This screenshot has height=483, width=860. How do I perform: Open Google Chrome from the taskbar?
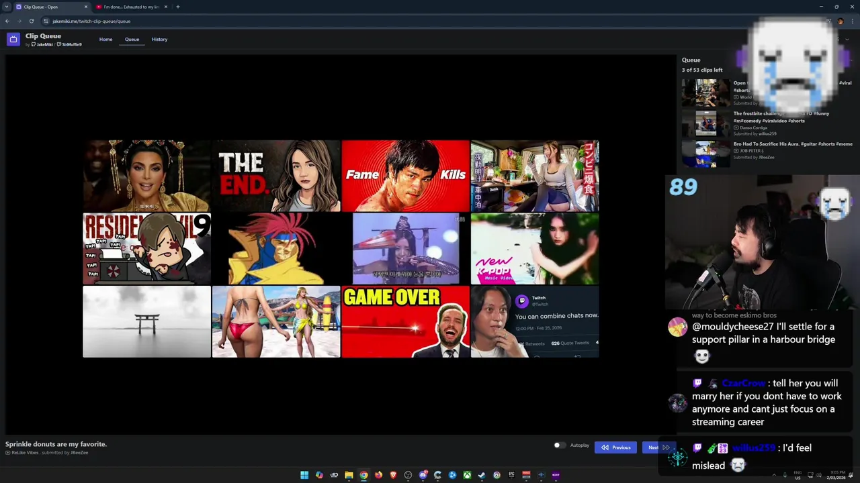(x=363, y=475)
